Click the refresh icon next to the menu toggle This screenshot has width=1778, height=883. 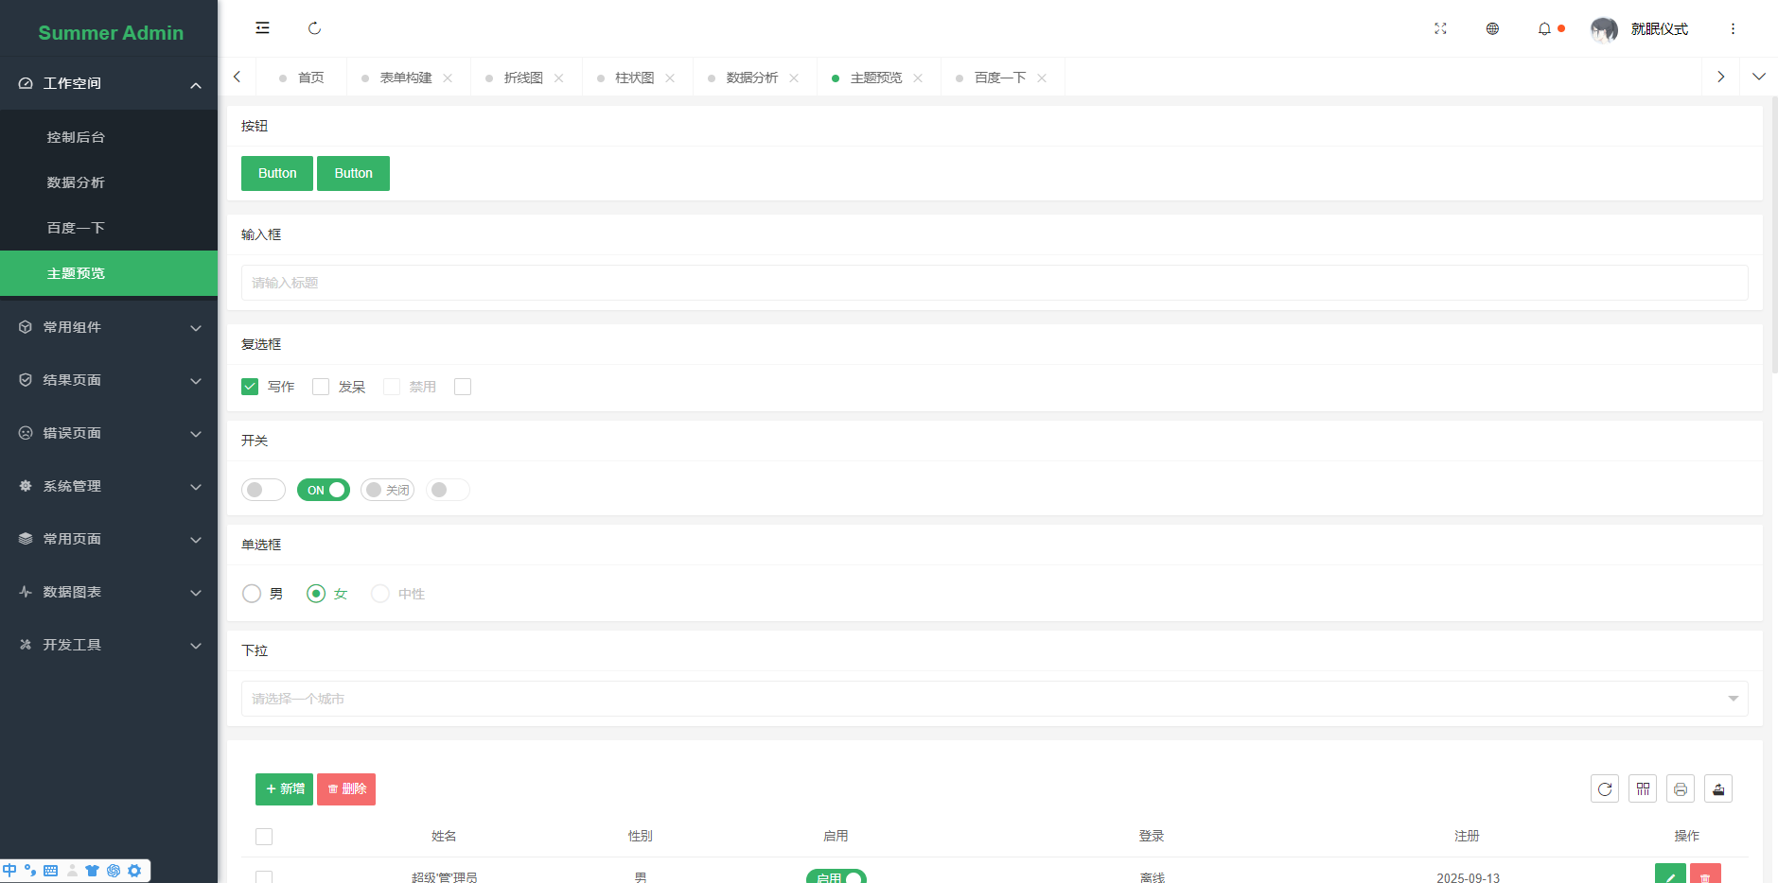[314, 28]
